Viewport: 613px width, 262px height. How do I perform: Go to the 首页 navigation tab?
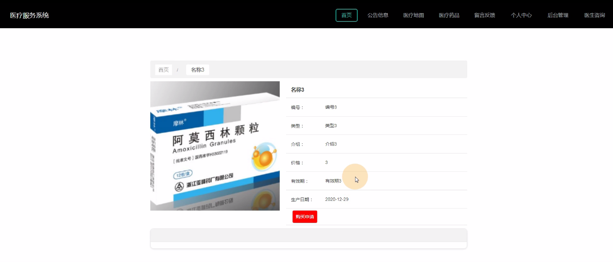346,15
